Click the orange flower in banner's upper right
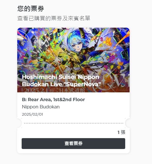The width and height of the screenshot is (152, 164). click(x=108, y=41)
